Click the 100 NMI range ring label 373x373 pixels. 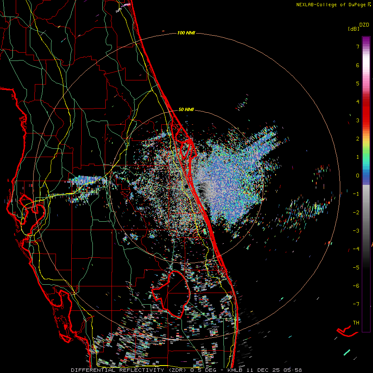[186, 33]
